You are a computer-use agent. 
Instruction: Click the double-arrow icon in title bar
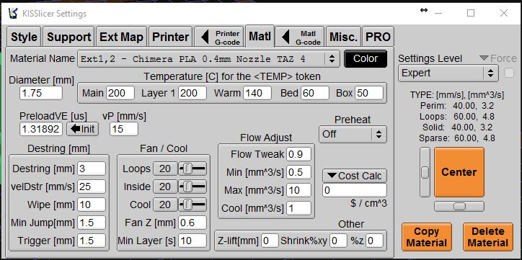pos(424,10)
